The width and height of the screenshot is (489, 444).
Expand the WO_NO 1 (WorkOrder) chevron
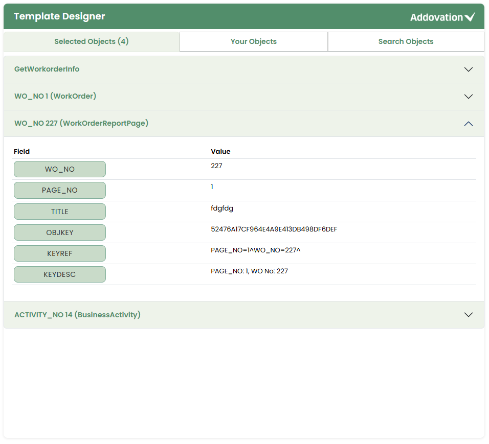468,97
